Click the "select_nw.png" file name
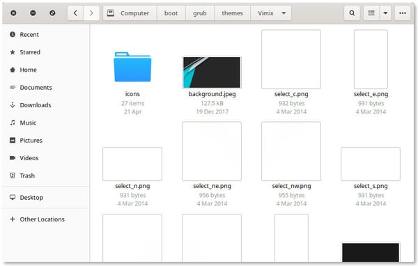418x266 pixels. pos(291,186)
